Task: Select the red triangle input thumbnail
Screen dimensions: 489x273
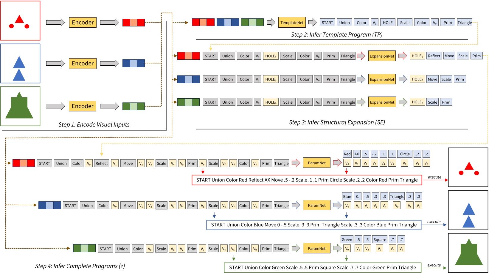Action: point(20,21)
